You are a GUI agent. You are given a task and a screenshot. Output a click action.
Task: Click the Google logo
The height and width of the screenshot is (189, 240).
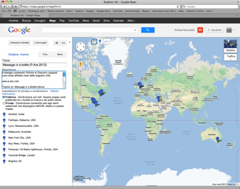(x=19, y=30)
